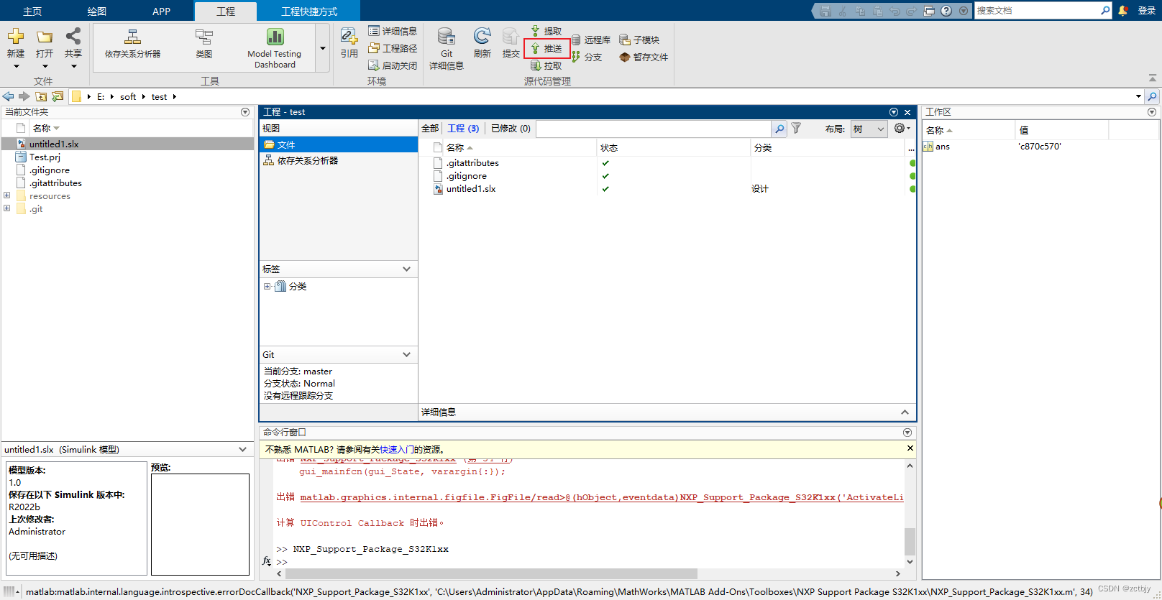Screen dimensions: 1162x600
Task: Open the help question mark icon
Action: [x=946, y=11]
